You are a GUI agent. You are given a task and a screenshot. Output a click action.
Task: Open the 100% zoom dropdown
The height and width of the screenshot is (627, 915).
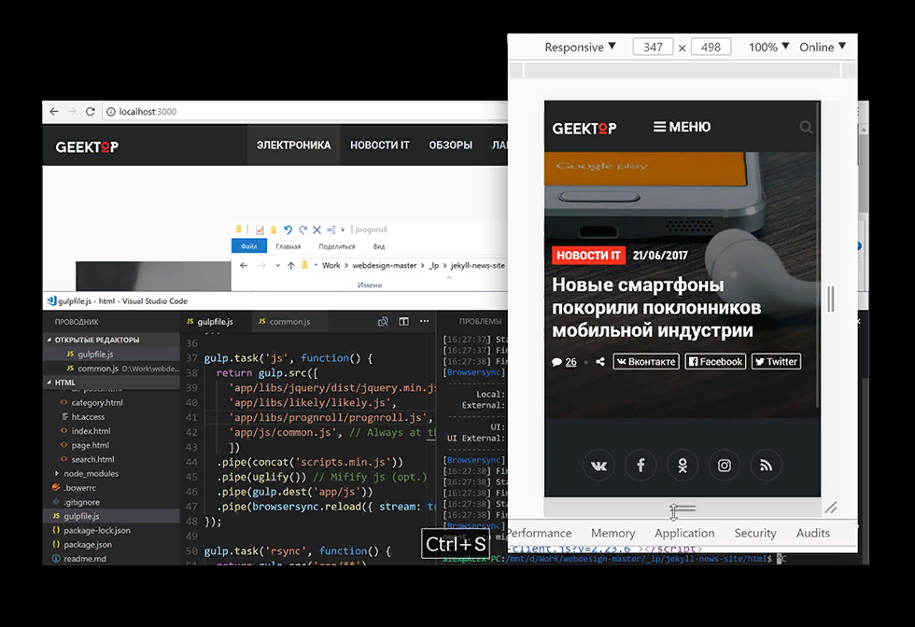coord(768,47)
